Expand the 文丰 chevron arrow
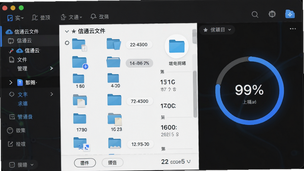Screen dimensions: 304x171 tap(52, 94)
